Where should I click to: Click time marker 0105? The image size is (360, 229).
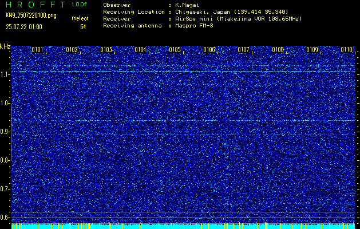[175, 50]
